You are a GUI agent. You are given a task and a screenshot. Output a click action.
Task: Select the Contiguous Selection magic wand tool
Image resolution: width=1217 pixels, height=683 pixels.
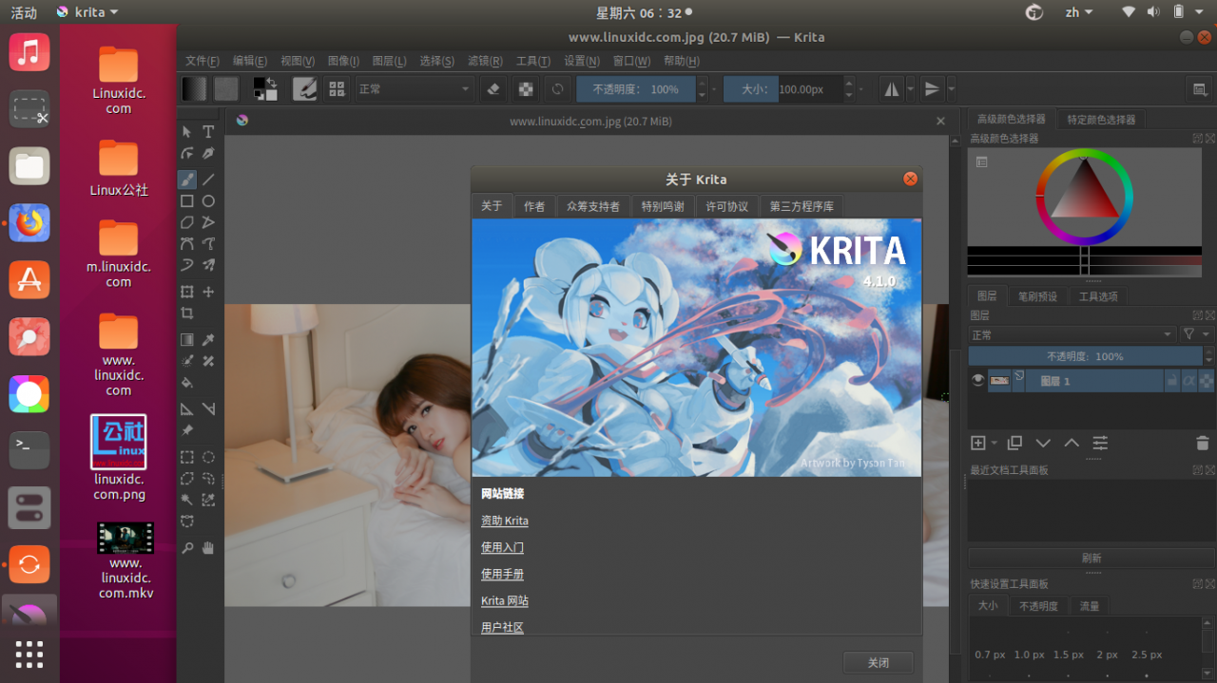(x=187, y=500)
